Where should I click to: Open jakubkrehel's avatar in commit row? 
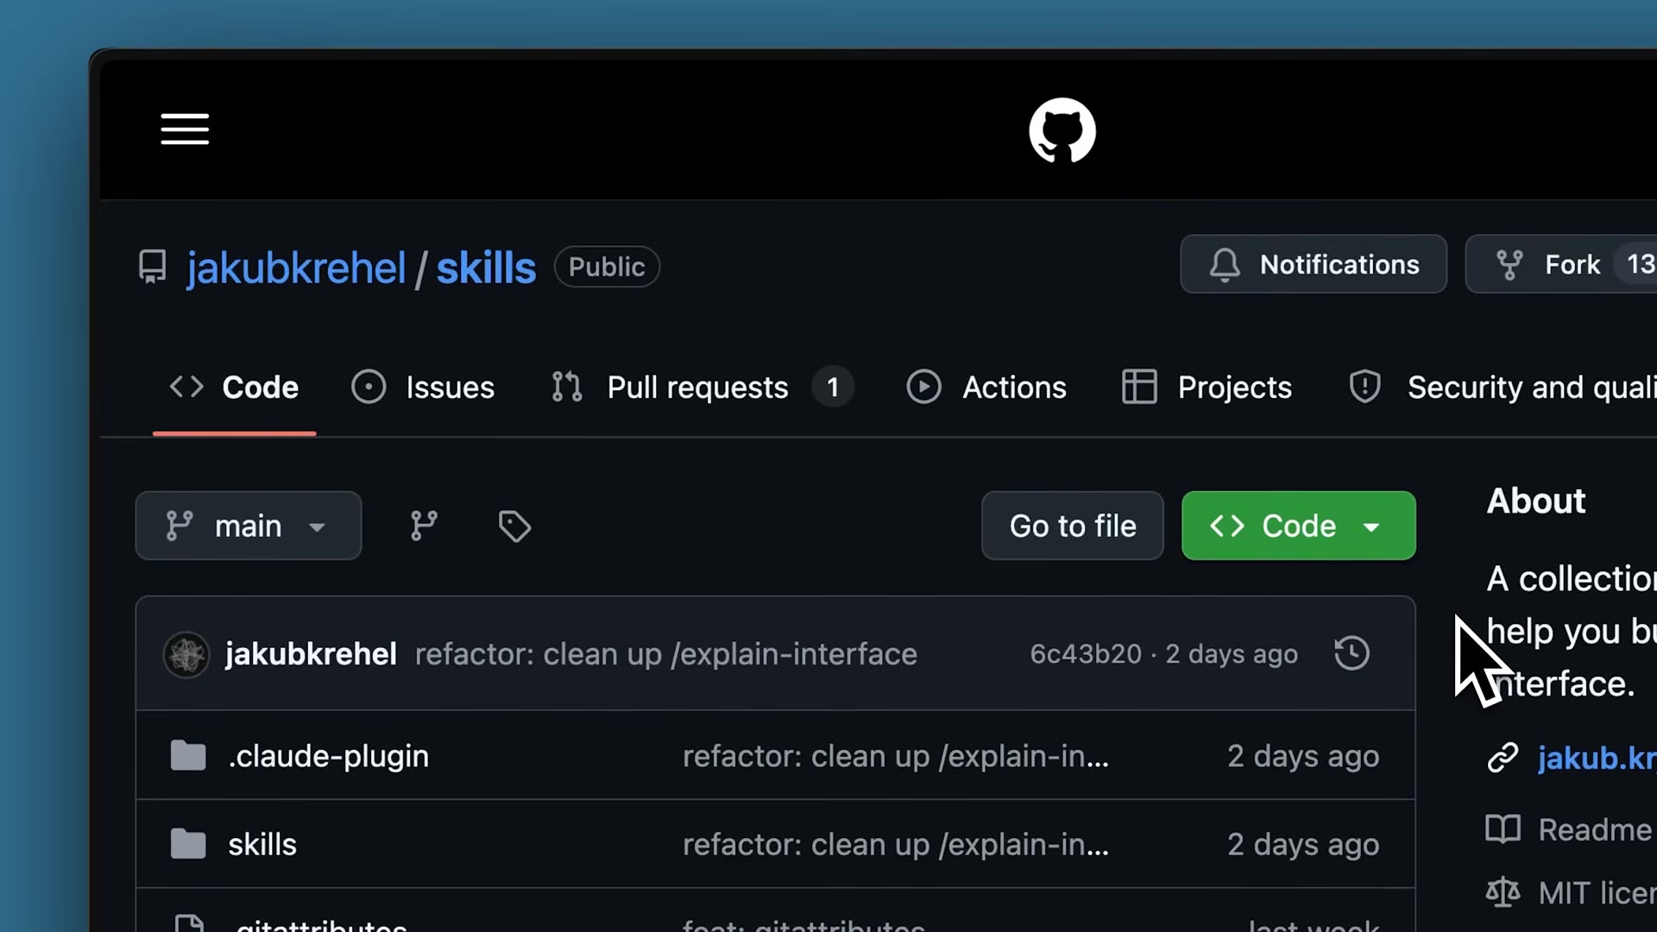pos(186,655)
